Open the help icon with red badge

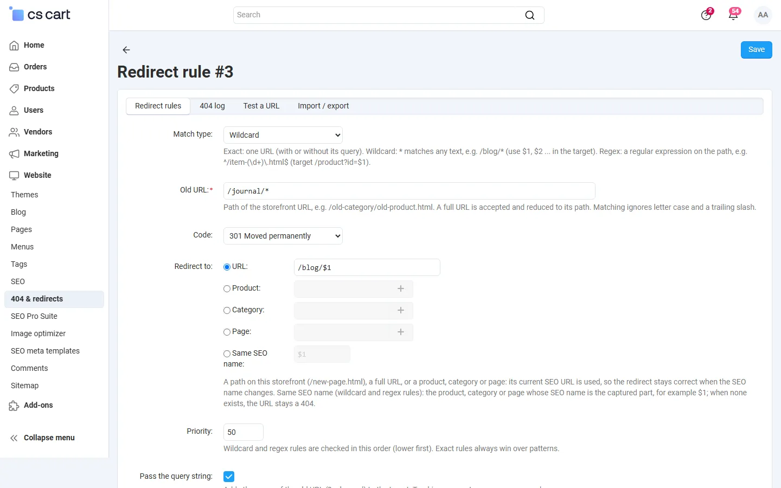point(706,15)
